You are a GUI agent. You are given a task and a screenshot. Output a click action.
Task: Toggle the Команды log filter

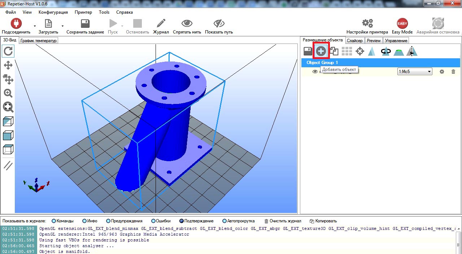point(63,221)
